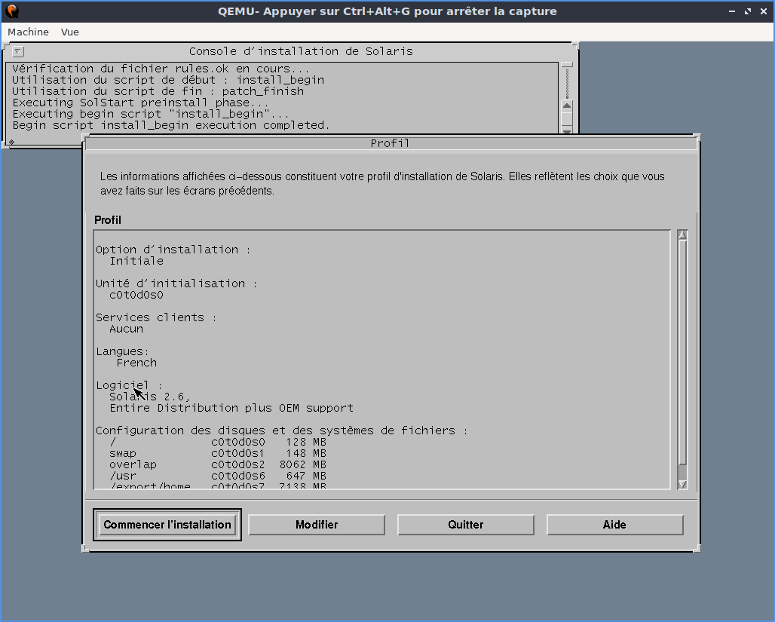The image size is (775, 622).
Task: Open the Vue menu
Action: 69,32
